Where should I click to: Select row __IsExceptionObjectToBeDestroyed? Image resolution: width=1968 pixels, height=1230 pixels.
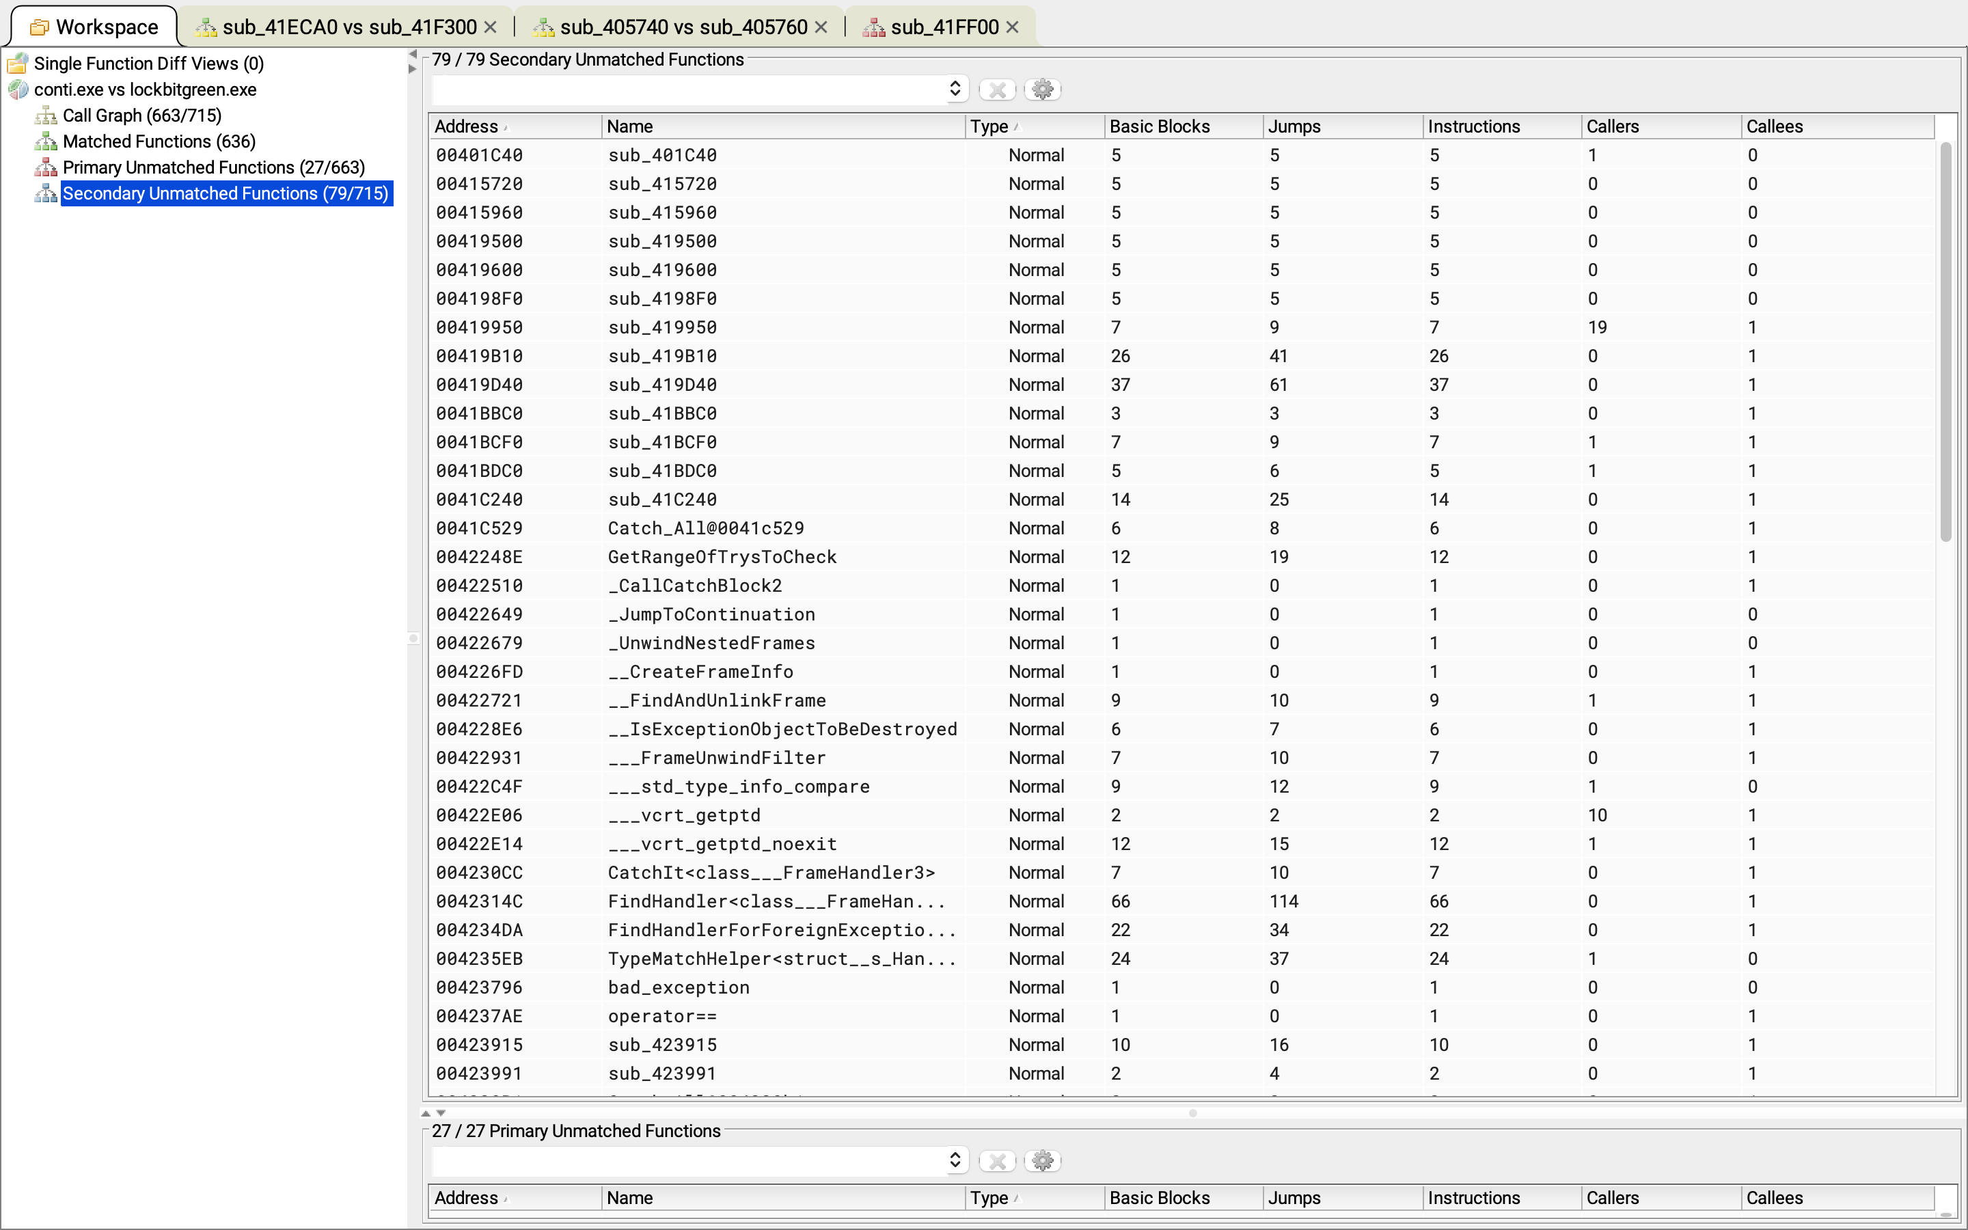1181,729
